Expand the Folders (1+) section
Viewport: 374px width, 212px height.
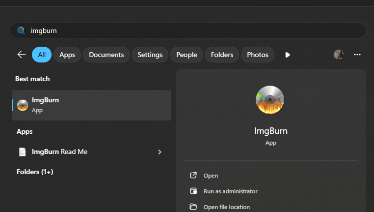[x=34, y=172]
